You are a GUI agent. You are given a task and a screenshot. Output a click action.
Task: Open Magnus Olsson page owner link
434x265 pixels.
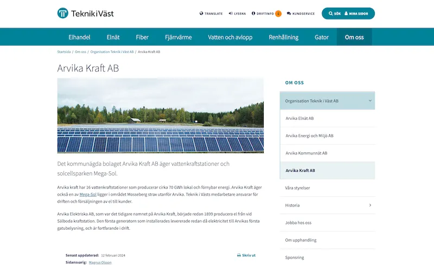(x=100, y=262)
